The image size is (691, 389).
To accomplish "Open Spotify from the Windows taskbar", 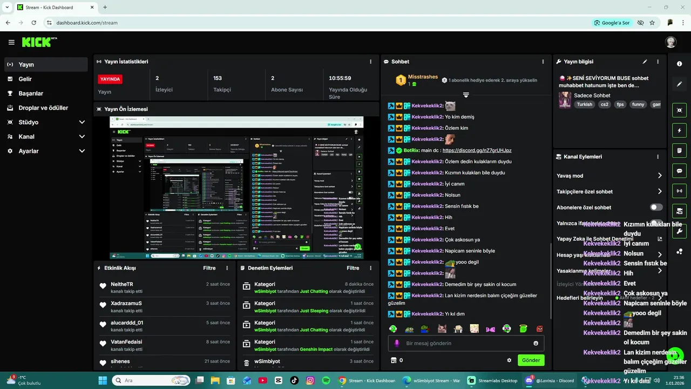I will pyautogui.click(x=326, y=380).
